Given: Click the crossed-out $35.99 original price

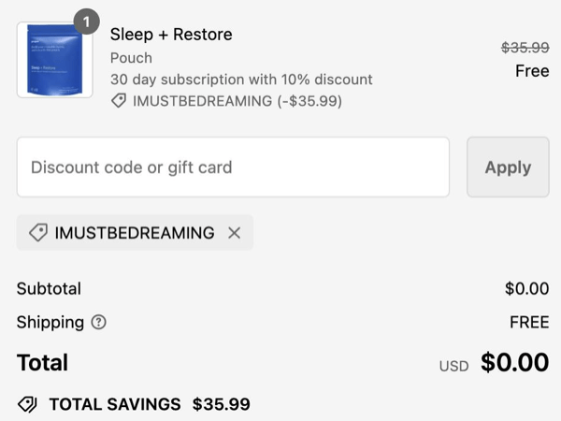Looking at the screenshot, I should tap(525, 47).
